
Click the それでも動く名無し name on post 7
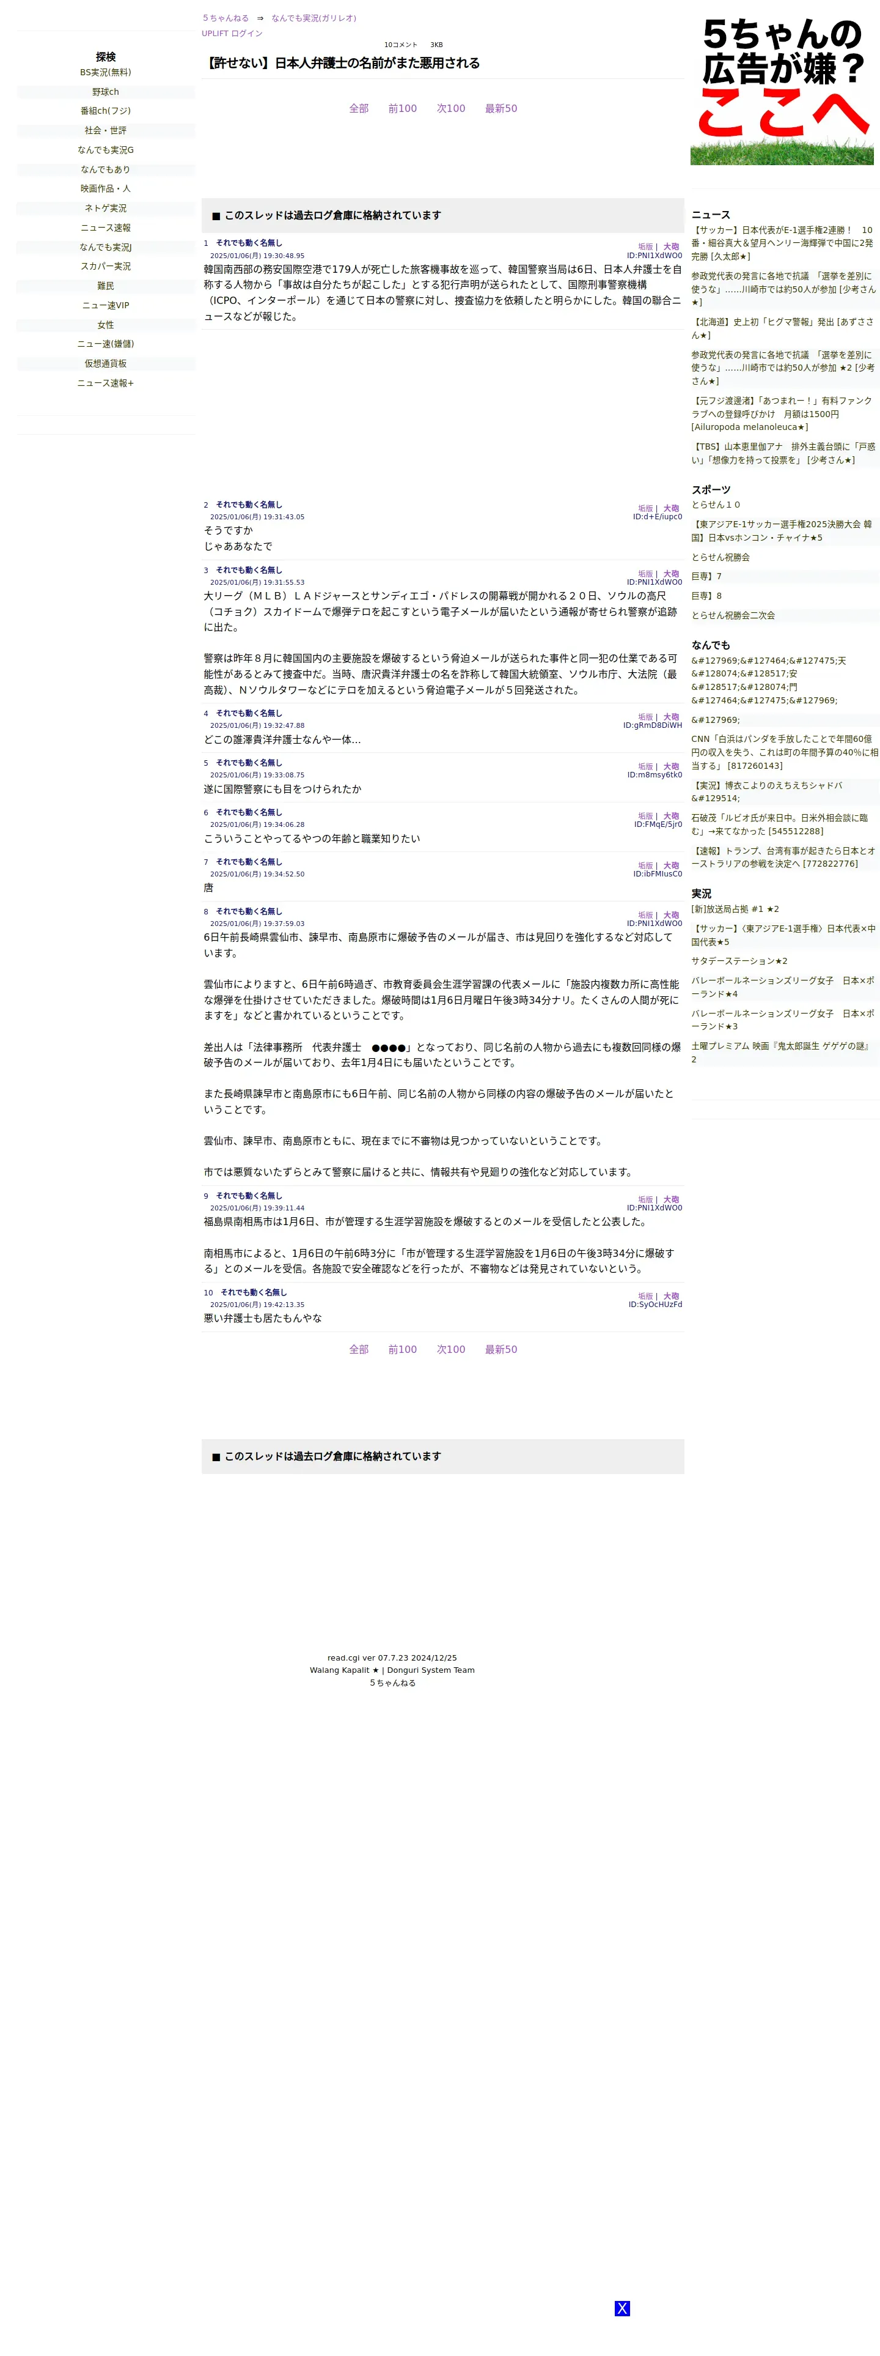pyautogui.click(x=249, y=862)
